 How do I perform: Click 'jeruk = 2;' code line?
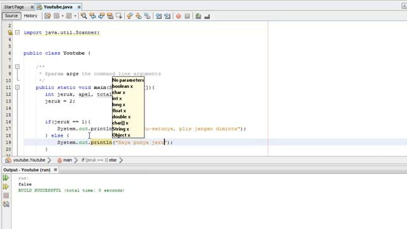pos(60,101)
